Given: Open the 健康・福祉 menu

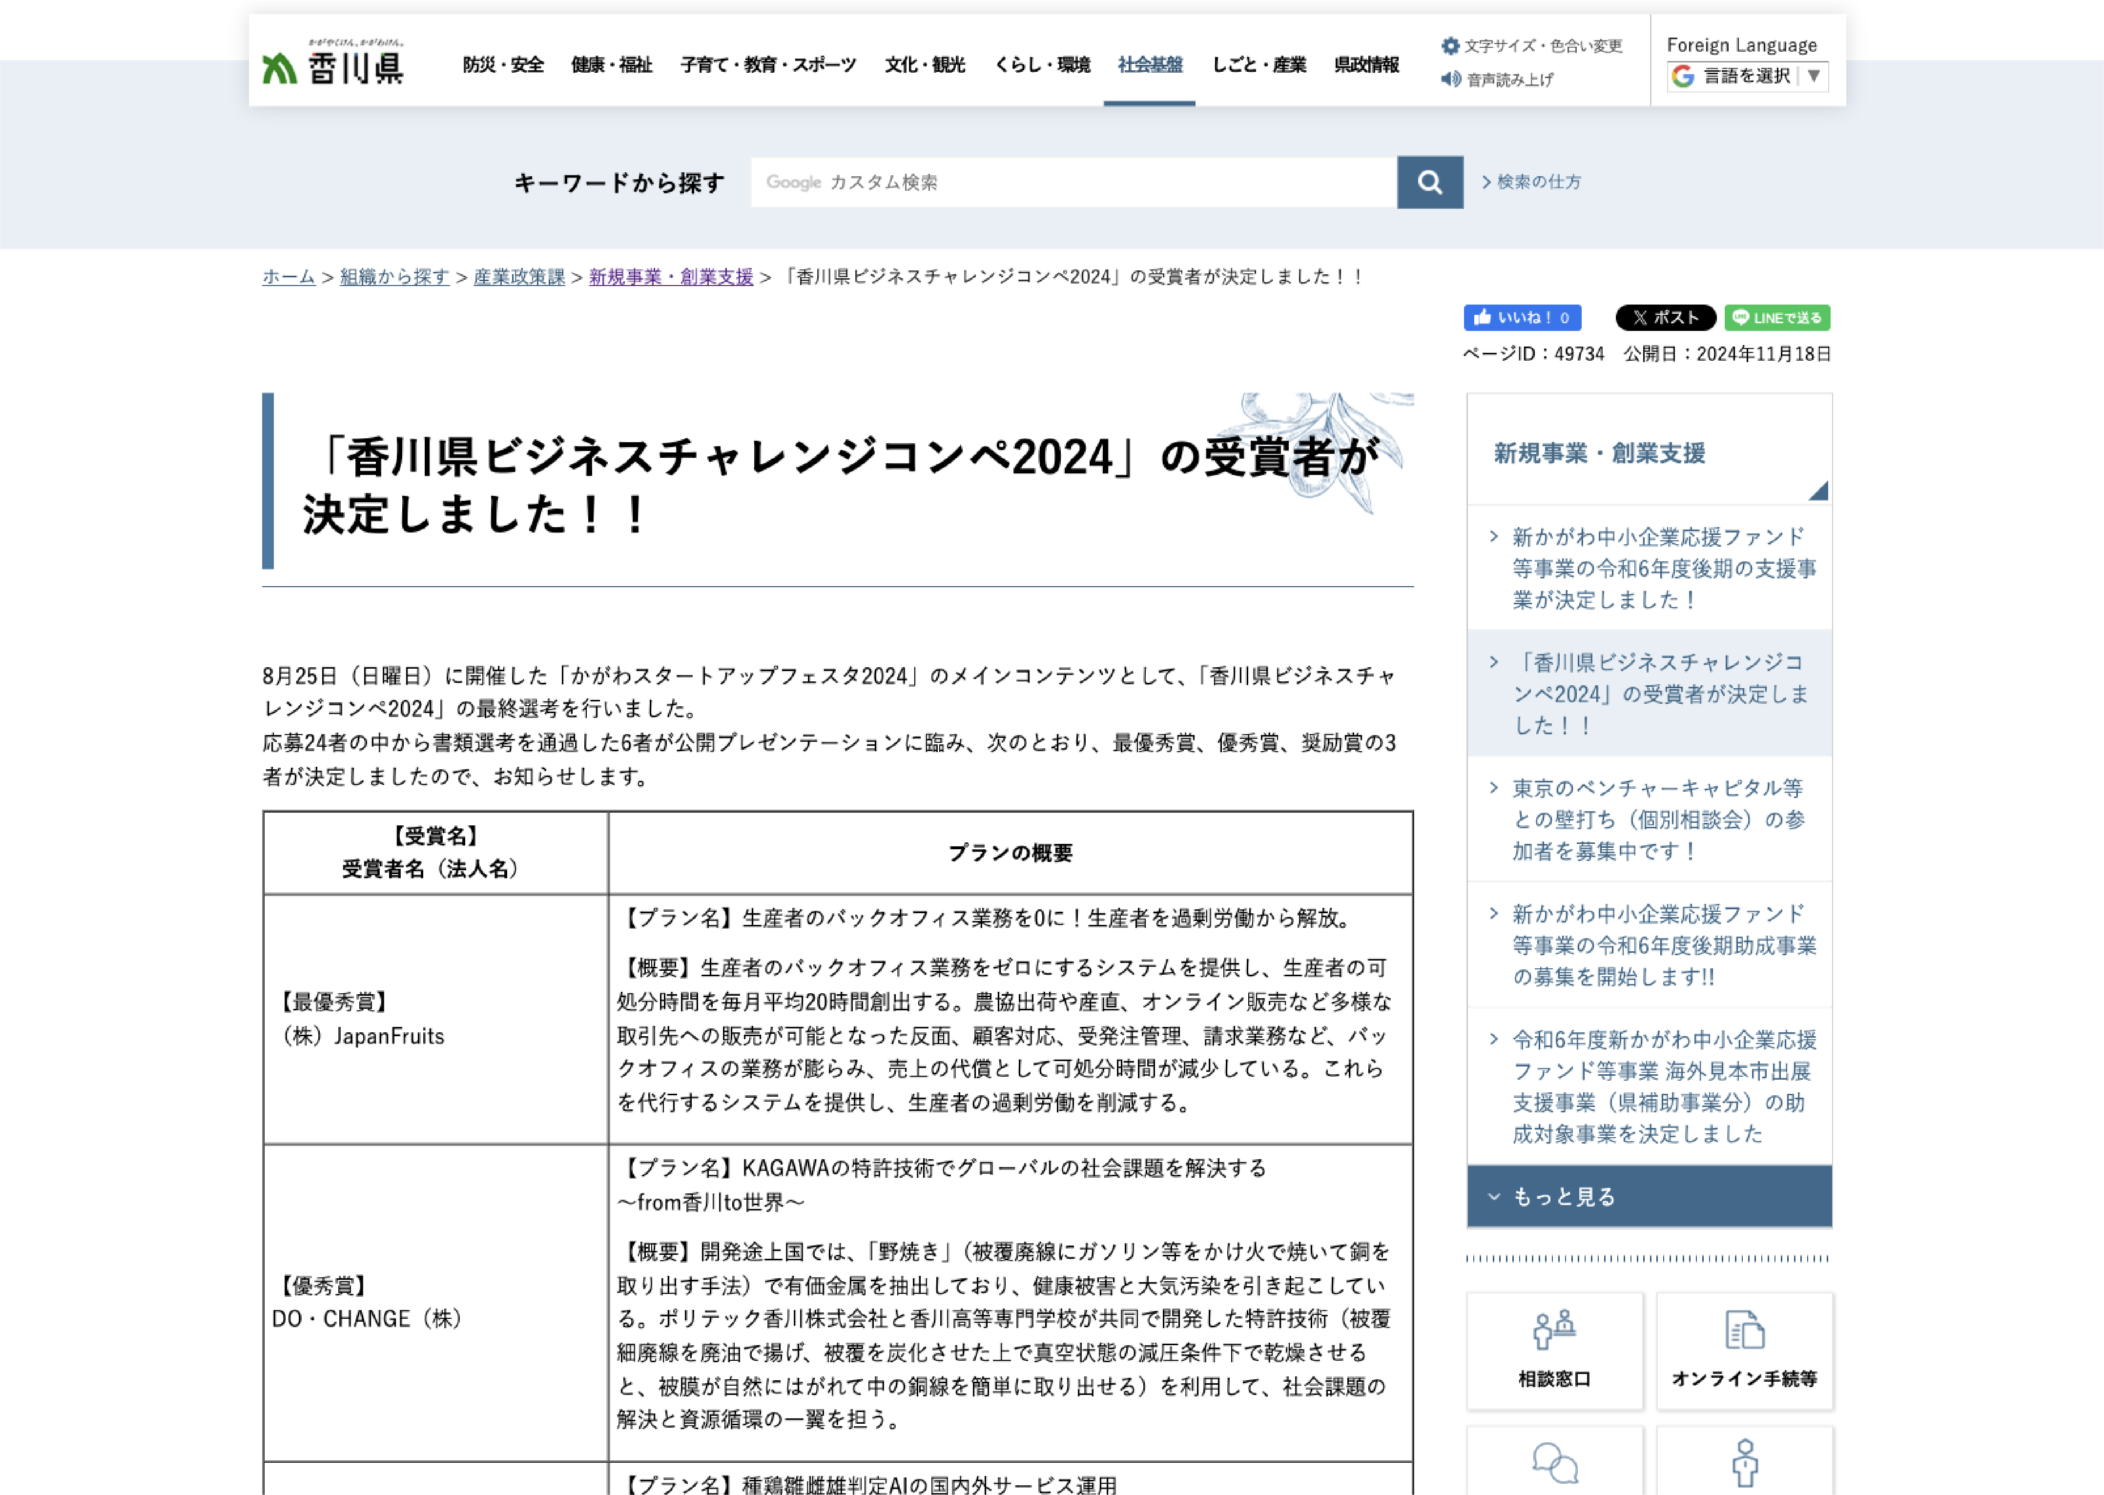Looking at the screenshot, I should (x=611, y=64).
